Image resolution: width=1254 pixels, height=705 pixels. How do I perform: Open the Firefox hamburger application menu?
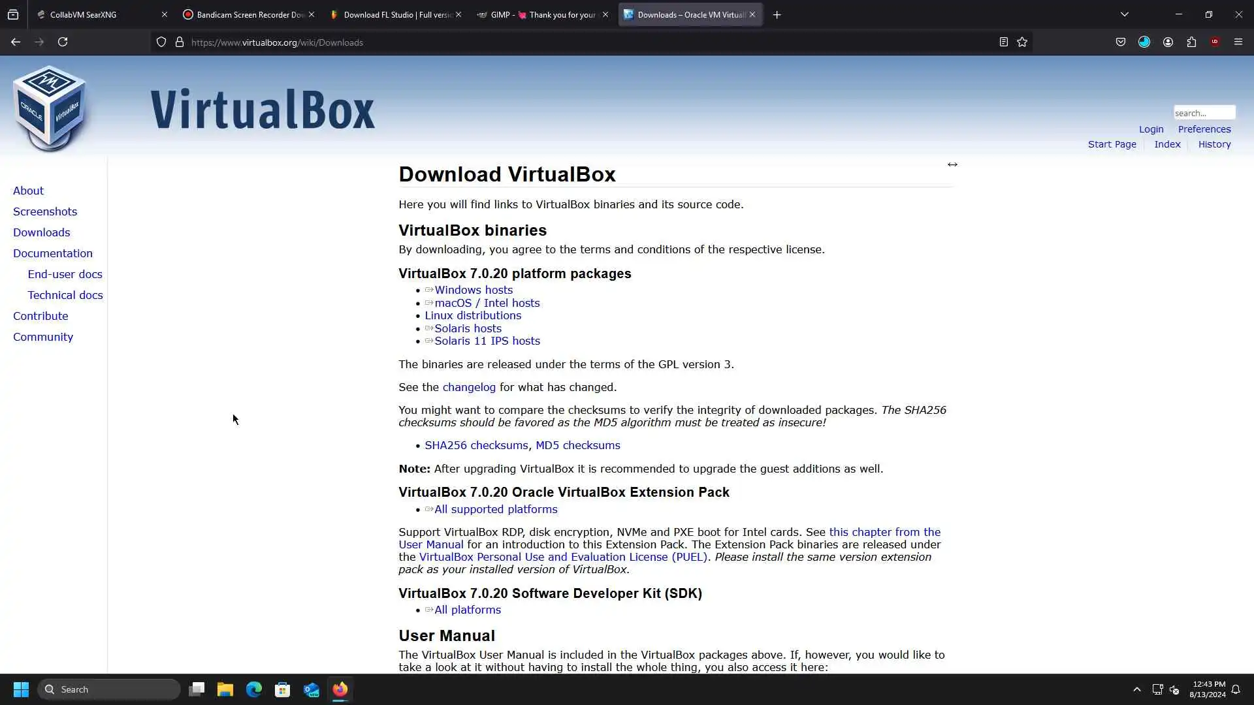coord(1238,42)
